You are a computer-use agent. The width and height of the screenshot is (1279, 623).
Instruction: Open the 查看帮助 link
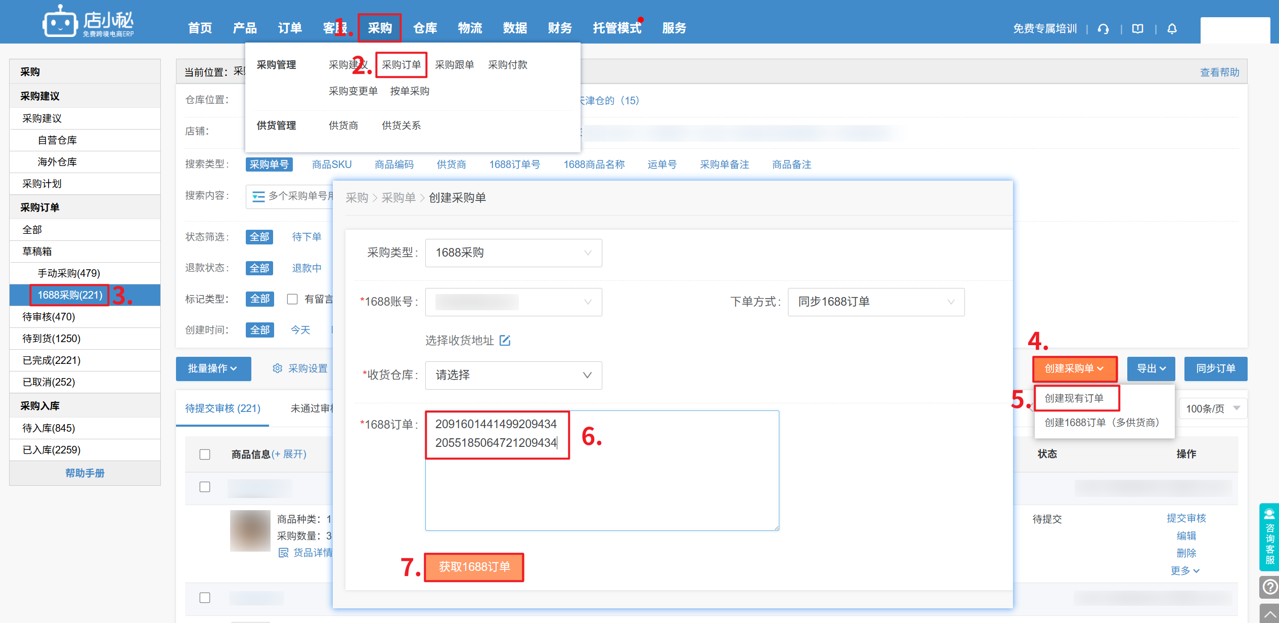pos(1219,72)
